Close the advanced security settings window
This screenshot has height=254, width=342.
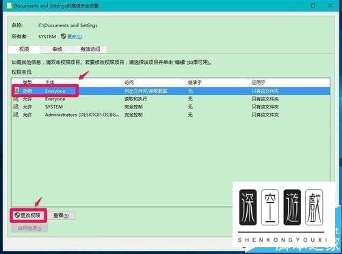click(330, 5)
